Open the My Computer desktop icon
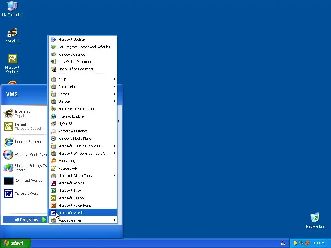The image size is (331, 248). 12,9
